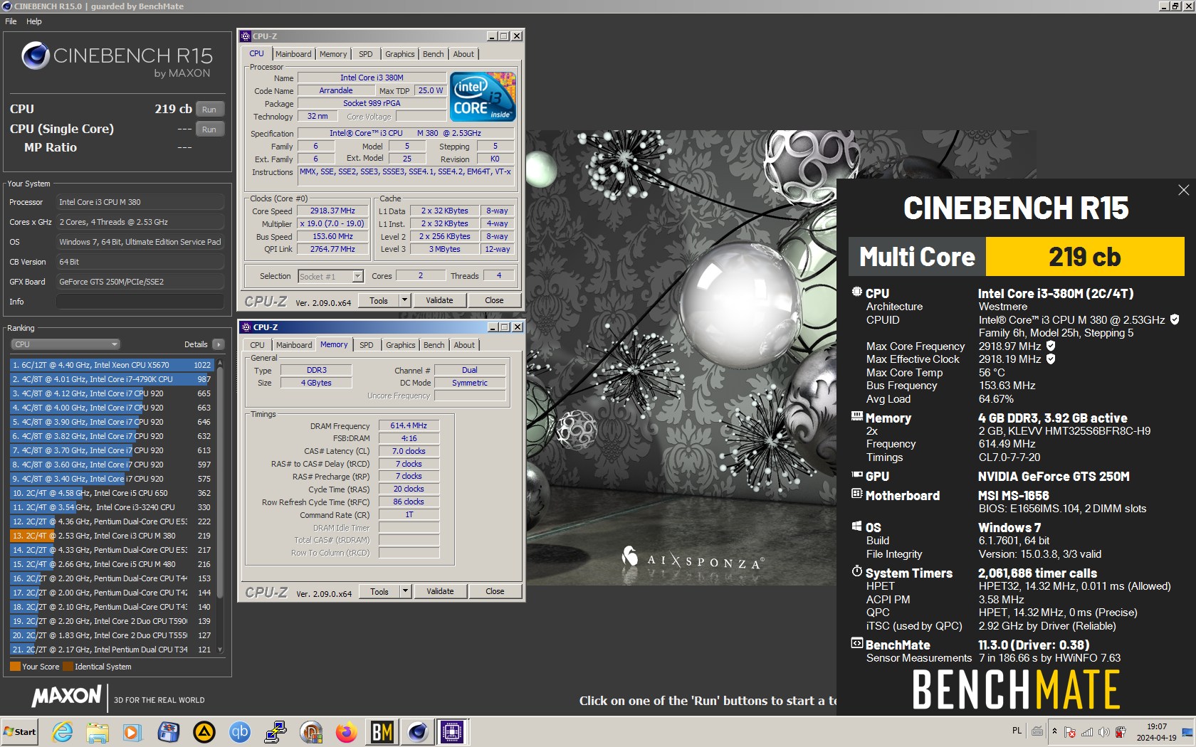Close the BenchMate result overlay with X
1196x747 pixels.
pyautogui.click(x=1183, y=190)
